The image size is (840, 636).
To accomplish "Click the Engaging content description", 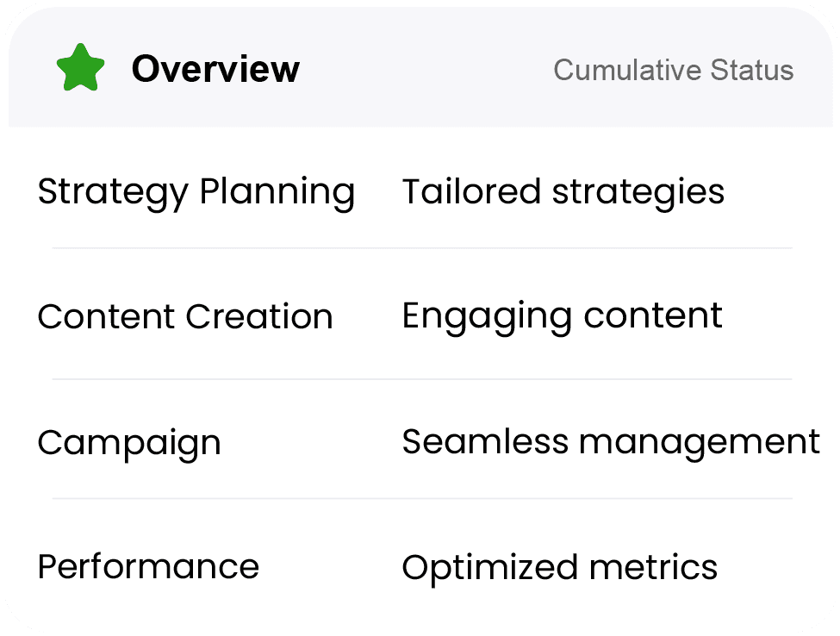I will pos(562,316).
